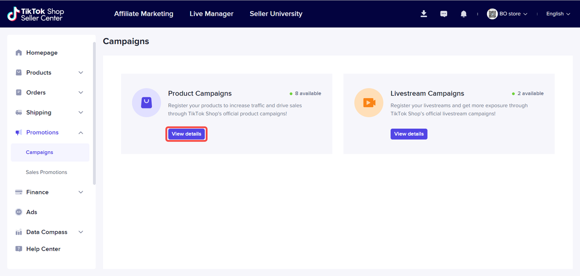Expand the Products sidebar section

click(81, 73)
